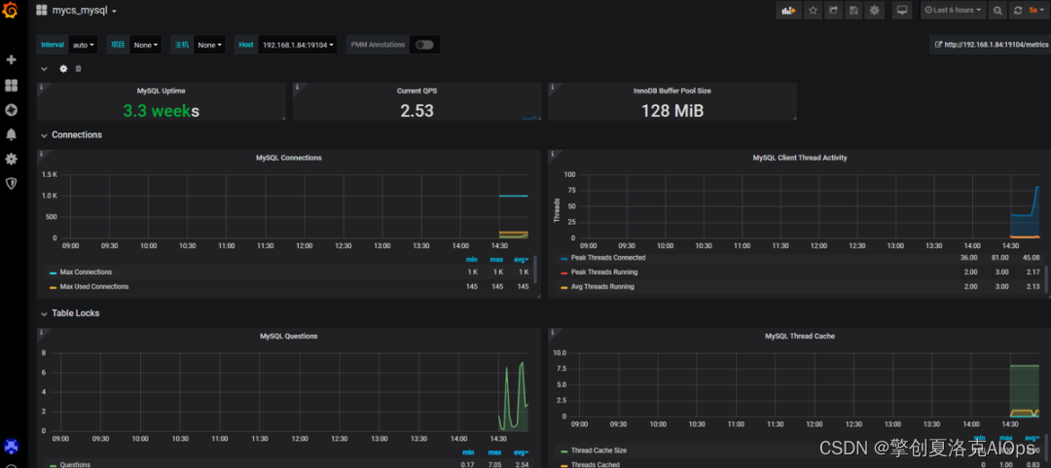The image size is (1051, 468).
Task: Open Max Connections cyan color swatch
Action: tap(53, 272)
